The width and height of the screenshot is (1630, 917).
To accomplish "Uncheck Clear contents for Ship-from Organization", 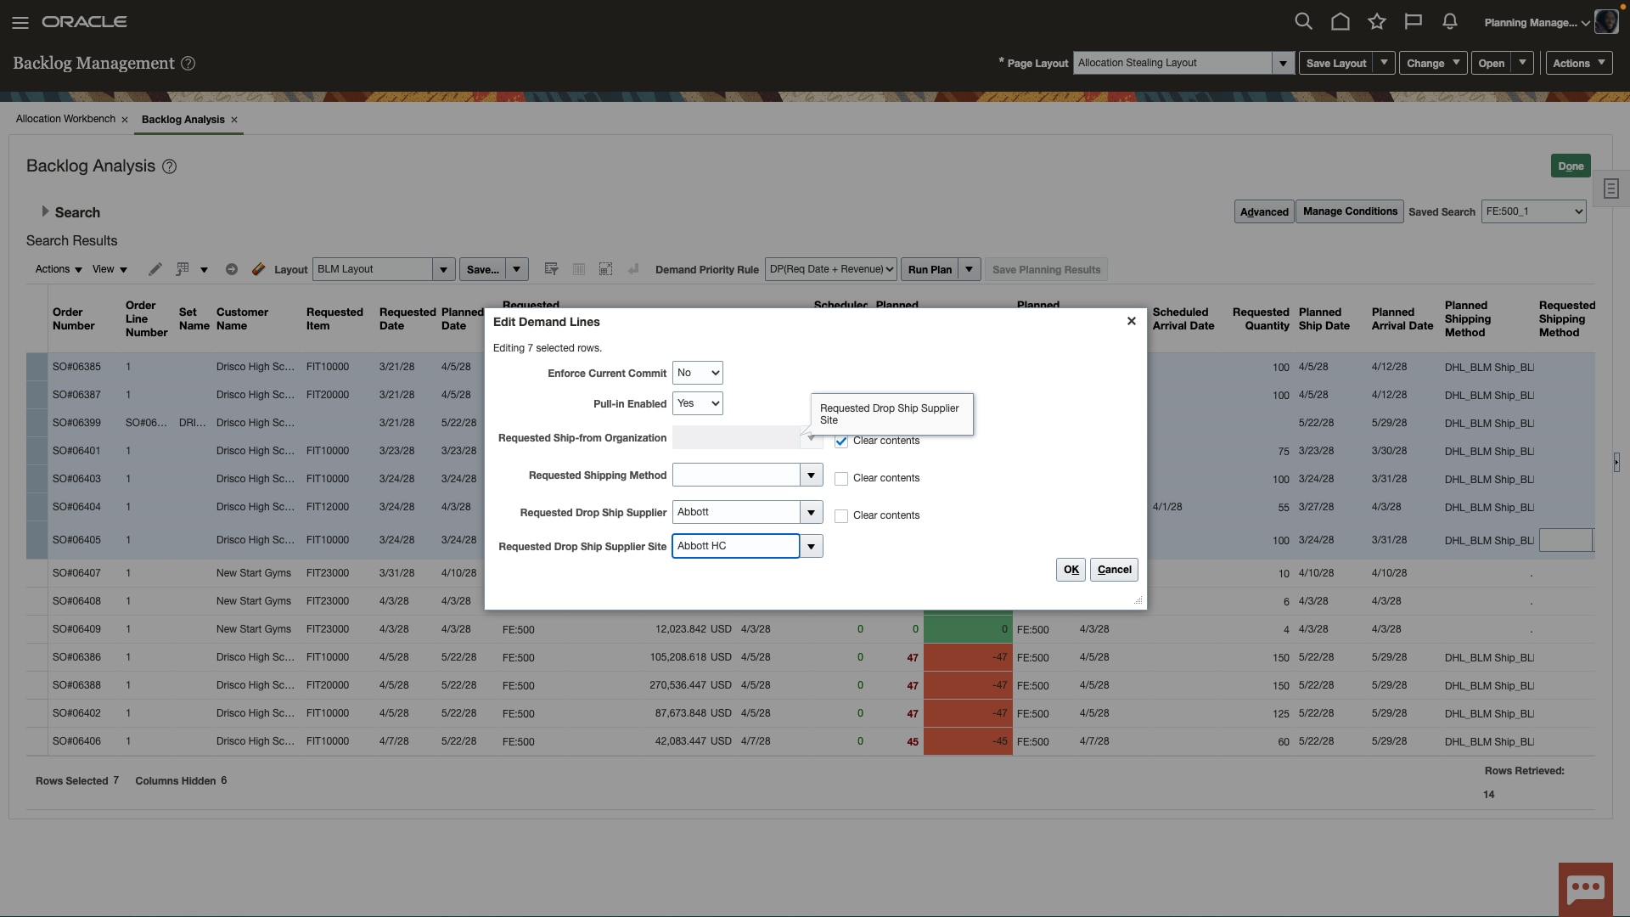I will point(841,442).
